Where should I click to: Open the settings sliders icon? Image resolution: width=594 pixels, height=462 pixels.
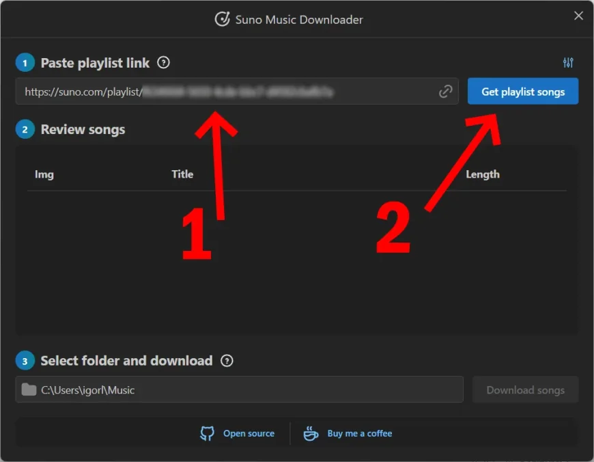568,63
